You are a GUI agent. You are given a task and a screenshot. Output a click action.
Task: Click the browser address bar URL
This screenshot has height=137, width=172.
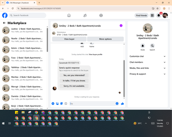[41, 9]
